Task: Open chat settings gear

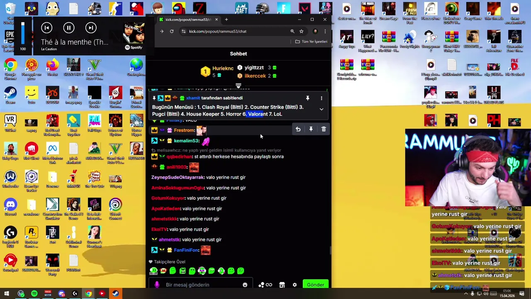Action: click(295, 285)
